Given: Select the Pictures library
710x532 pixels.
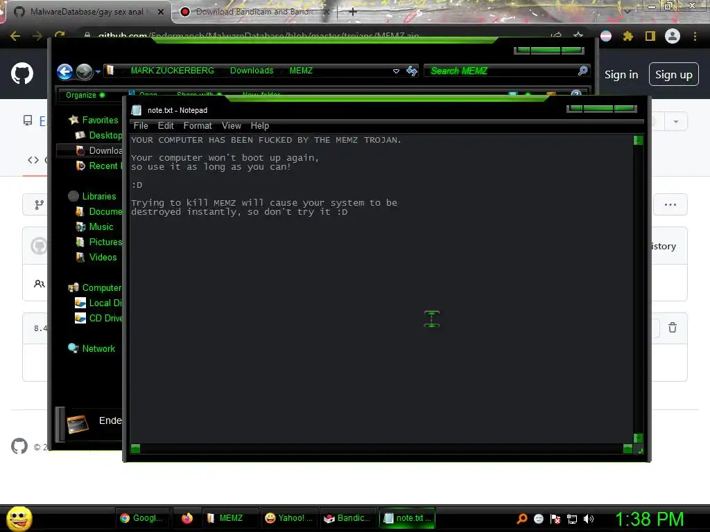Looking at the screenshot, I should coord(99,242).
